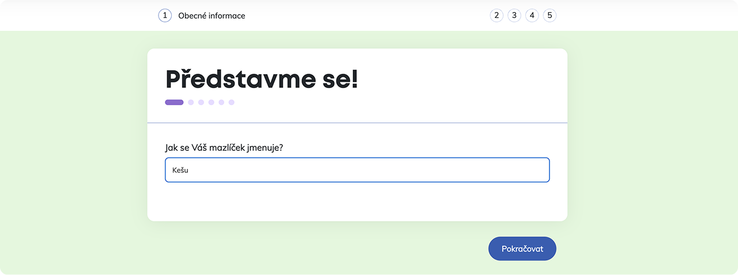738x275 pixels.
Task: Click the step 1 circle indicator
Action: (x=165, y=16)
